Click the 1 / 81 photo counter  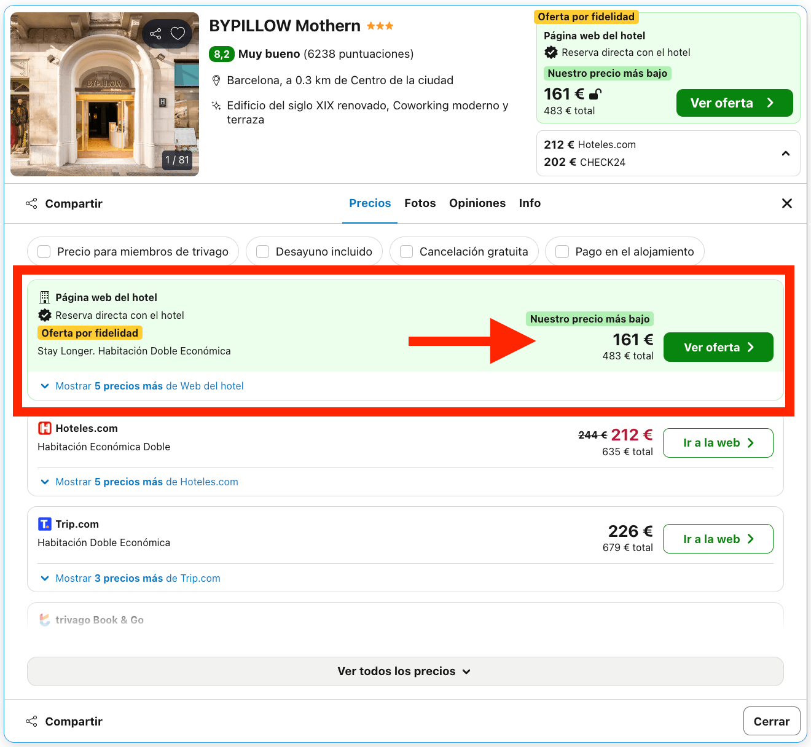pos(178,160)
